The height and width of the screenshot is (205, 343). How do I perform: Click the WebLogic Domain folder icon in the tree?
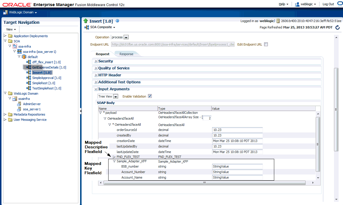tap(10, 93)
